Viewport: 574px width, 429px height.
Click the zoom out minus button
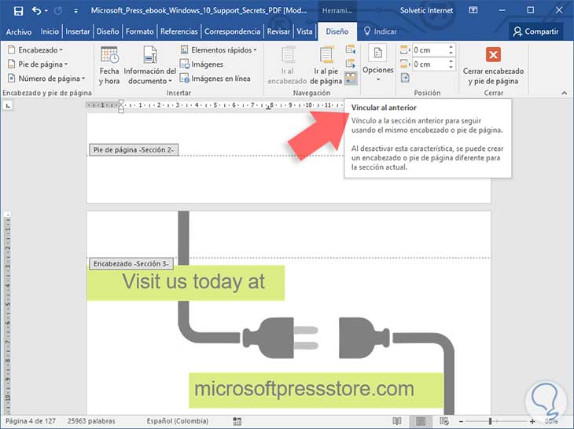(461, 422)
